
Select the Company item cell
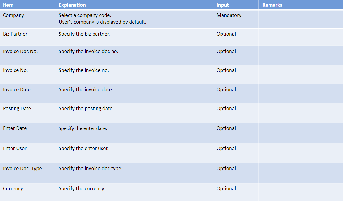click(27, 19)
